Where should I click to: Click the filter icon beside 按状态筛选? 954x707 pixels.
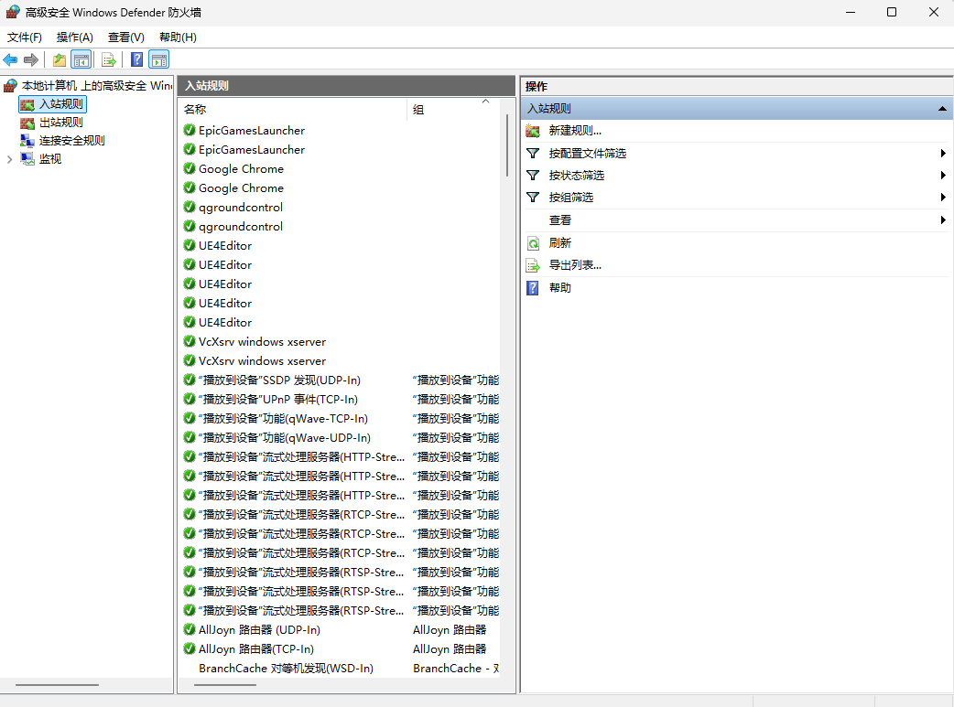533,175
